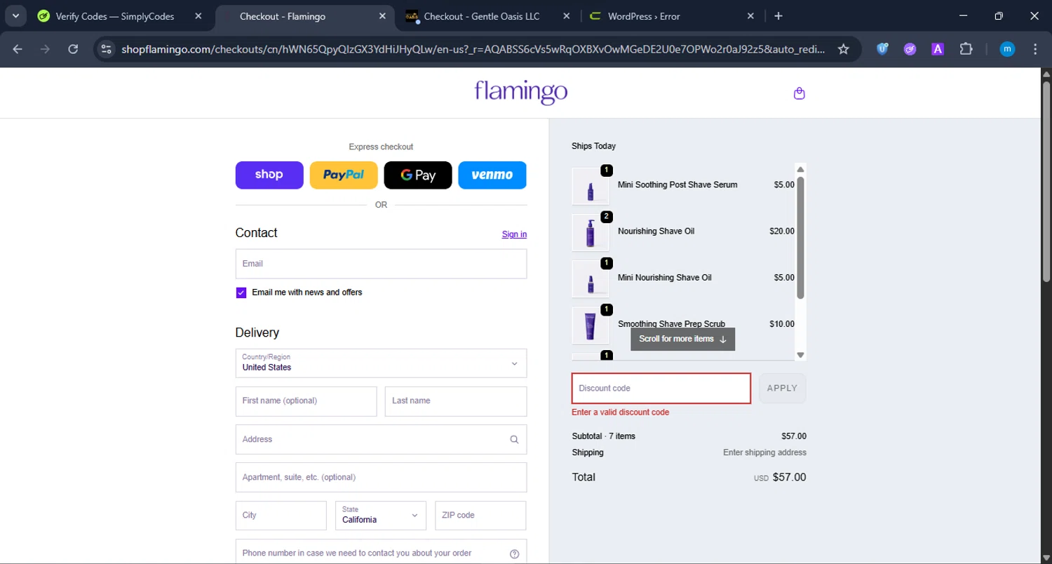Reload the page with the refresh icon
Screen dimensions: 1052x564
point(73,49)
